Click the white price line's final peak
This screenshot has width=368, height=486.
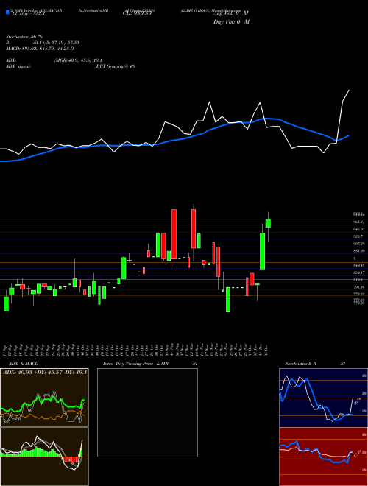point(349,90)
